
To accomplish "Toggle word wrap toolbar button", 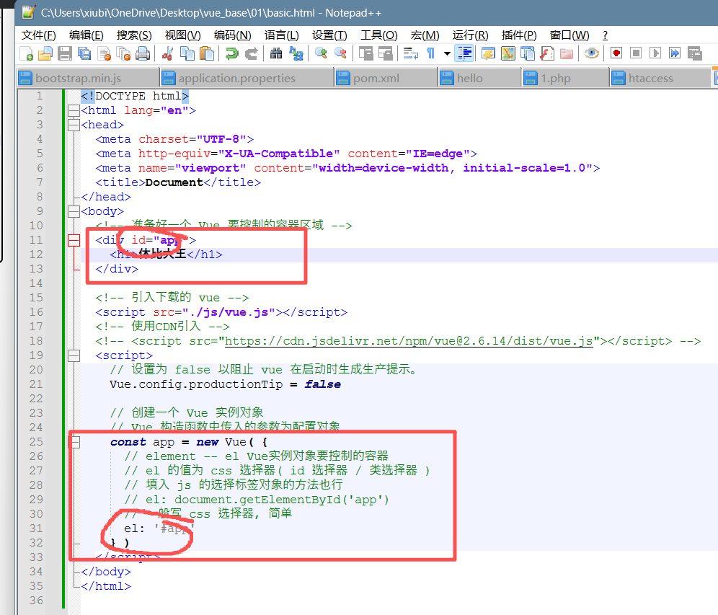I will (410, 53).
